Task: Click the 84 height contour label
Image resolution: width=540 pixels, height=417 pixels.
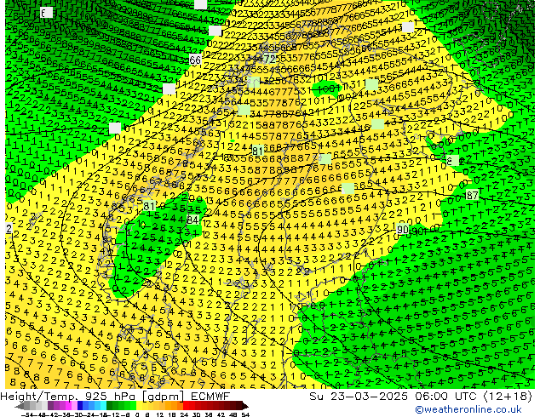Action: (192, 220)
